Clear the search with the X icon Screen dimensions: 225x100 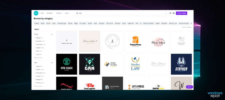coord(166,13)
